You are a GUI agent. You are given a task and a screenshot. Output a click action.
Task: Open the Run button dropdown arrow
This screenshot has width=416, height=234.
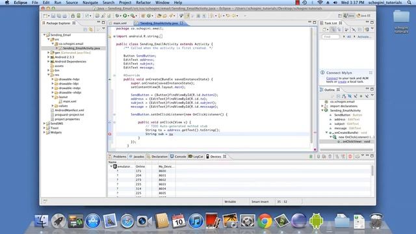pos(129,16)
